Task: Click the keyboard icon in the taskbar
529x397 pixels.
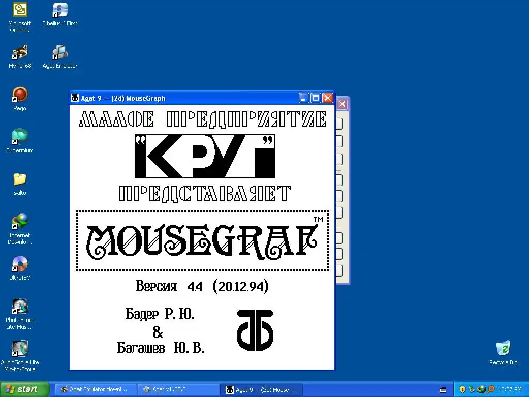Action: [x=443, y=390]
